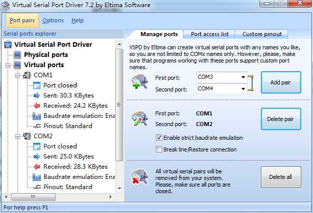Click the red Received arrow icon under COM2
The height and width of the screenshot is (213, 313).
click(37, 167)
